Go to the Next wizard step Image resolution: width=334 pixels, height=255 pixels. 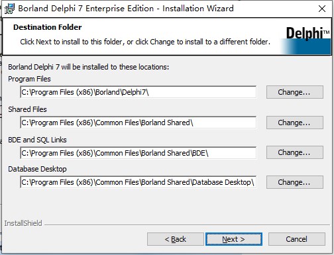(x=234, y=239)
